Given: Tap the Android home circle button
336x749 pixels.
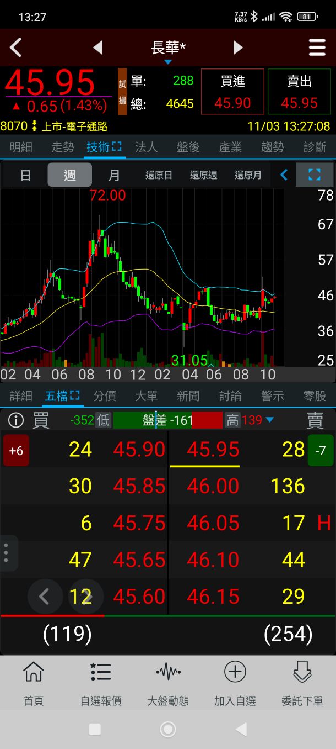Looking at the screenshot, I should (x=168, y=730).
